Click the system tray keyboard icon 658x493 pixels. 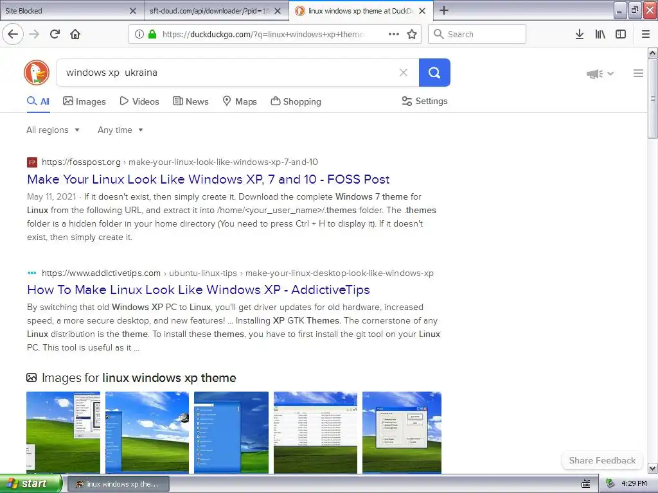click(x=586, y=484)
